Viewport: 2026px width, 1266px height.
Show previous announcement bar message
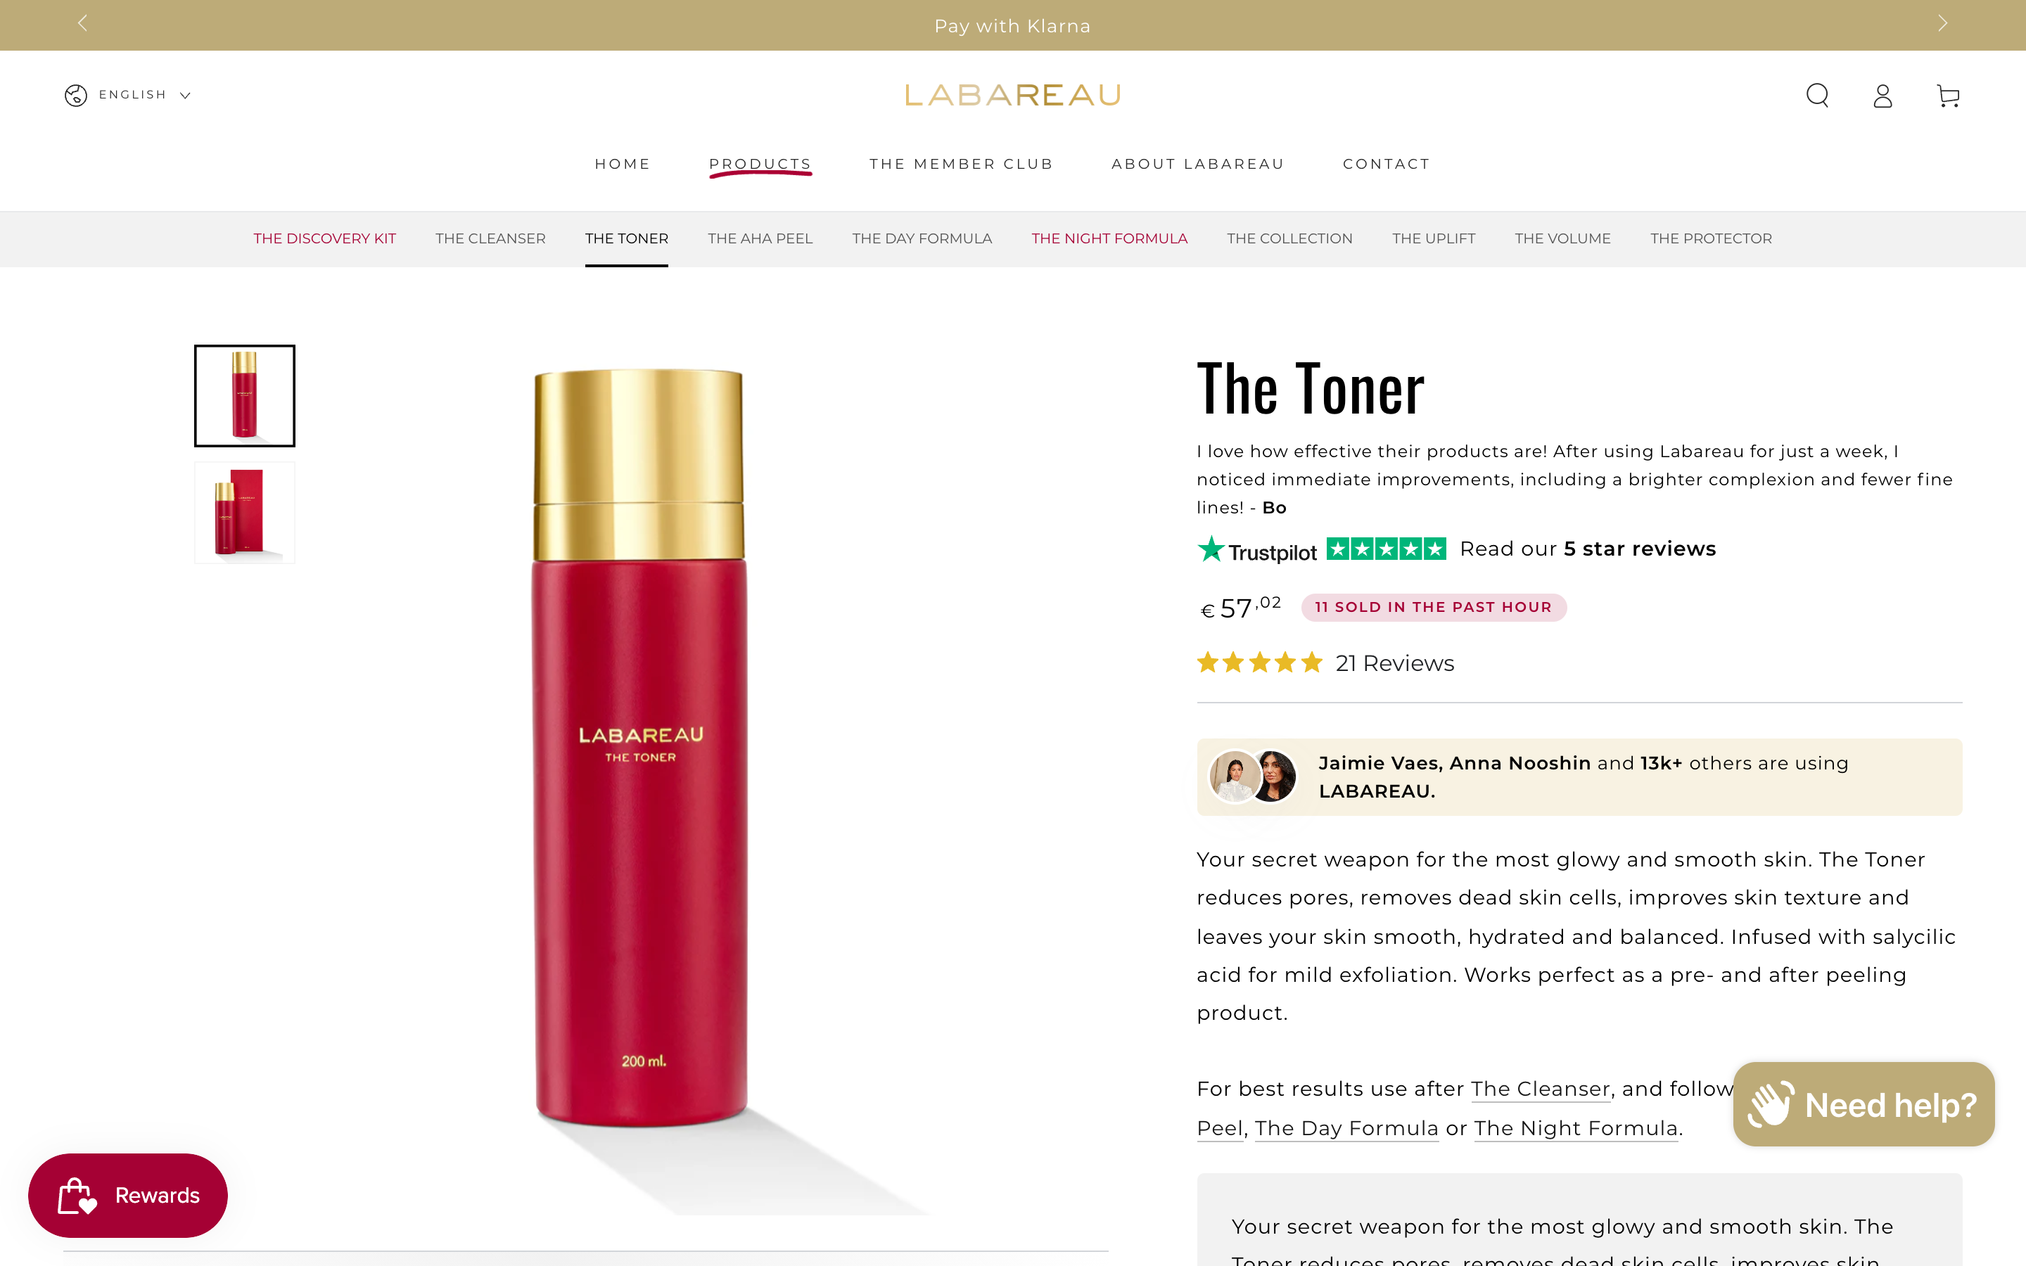(82, 23)
